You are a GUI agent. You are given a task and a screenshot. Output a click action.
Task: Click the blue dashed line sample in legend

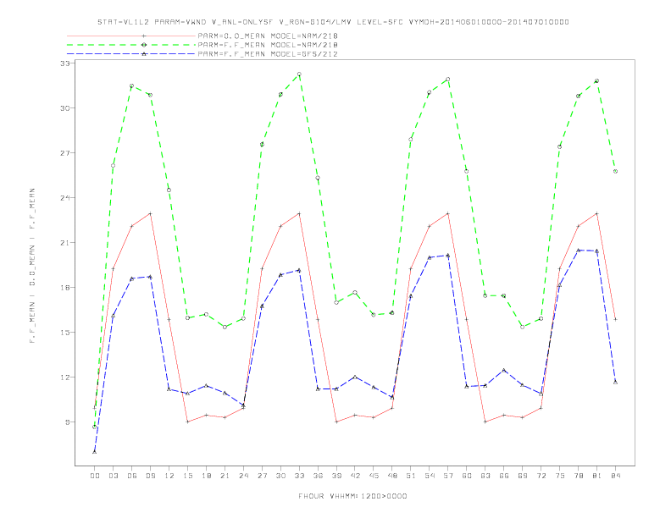(131, 54)
